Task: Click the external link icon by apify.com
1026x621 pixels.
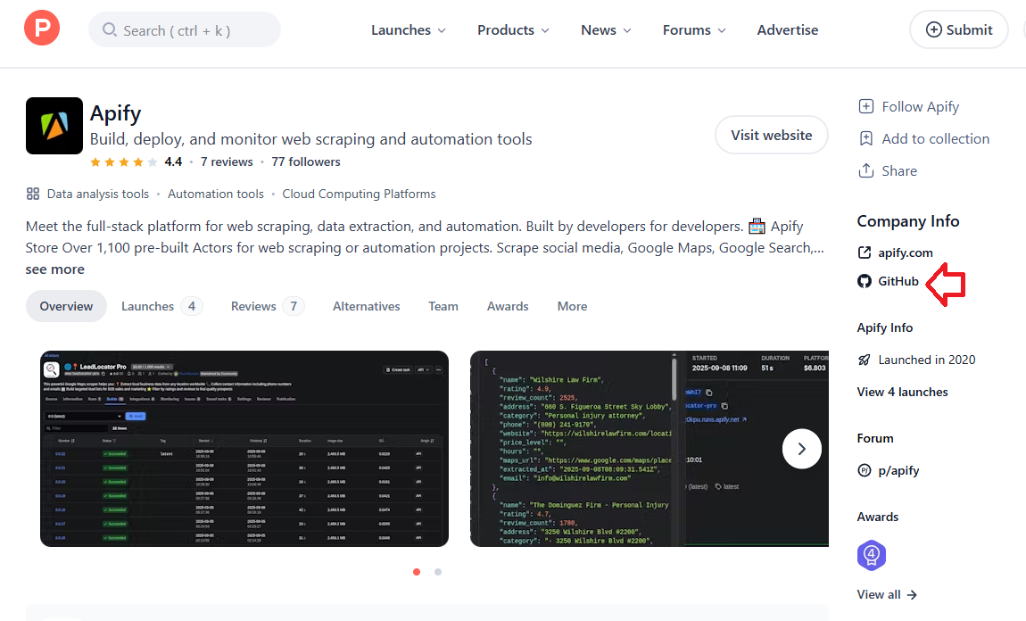Action: pos(865,253)
